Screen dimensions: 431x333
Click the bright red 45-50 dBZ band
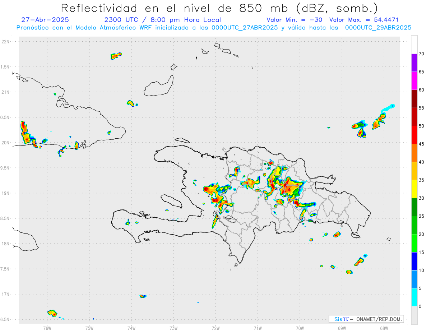414,135
